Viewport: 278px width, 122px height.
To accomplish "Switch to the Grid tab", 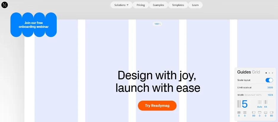I will pos(256,72).
